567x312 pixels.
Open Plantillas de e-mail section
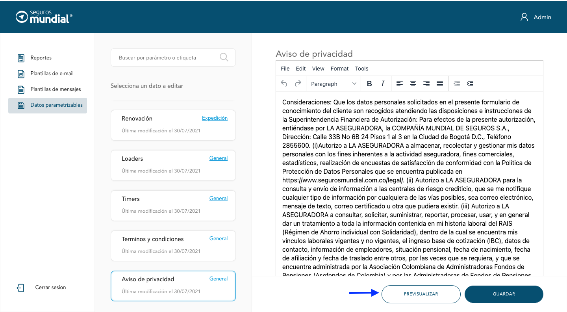click(x=52, y=74)
